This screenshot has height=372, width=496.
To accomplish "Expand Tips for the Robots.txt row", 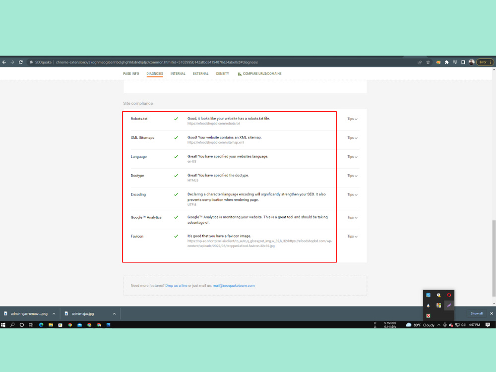I will [x=352, y=119].
